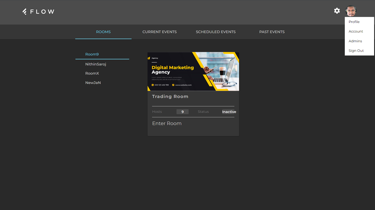Sign Out via the dropdown menu
The height and width of the screenshot is (210, 375).
pos(356,51)
